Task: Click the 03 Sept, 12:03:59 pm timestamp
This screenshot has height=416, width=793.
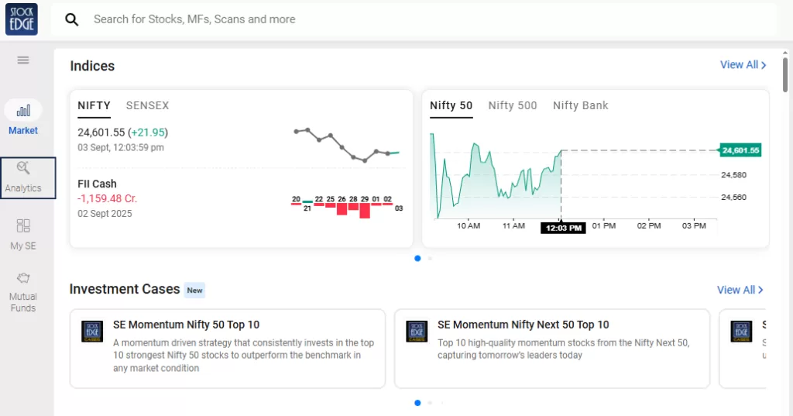Action: (121, 148)
